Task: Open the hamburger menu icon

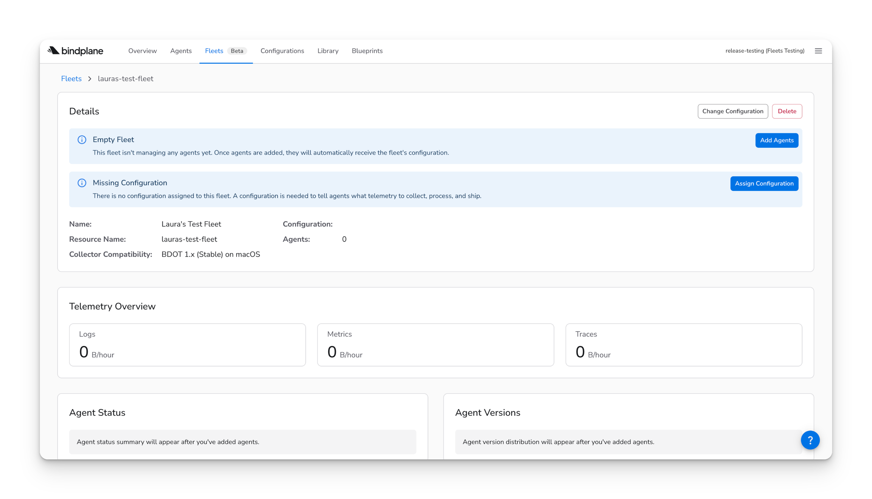Action: (818, 51)
